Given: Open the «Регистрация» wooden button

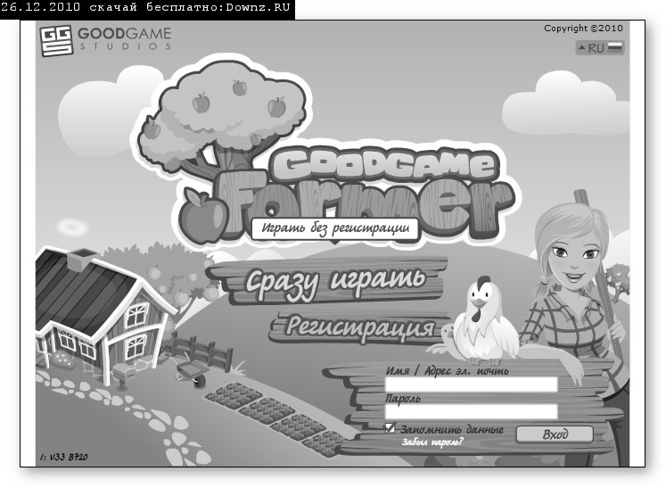Looking at the screenshot, I should pyautogui.click(x=360, y=327).
